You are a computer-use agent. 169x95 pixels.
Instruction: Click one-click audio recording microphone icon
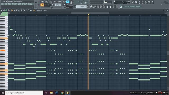(x=146, y=2)
